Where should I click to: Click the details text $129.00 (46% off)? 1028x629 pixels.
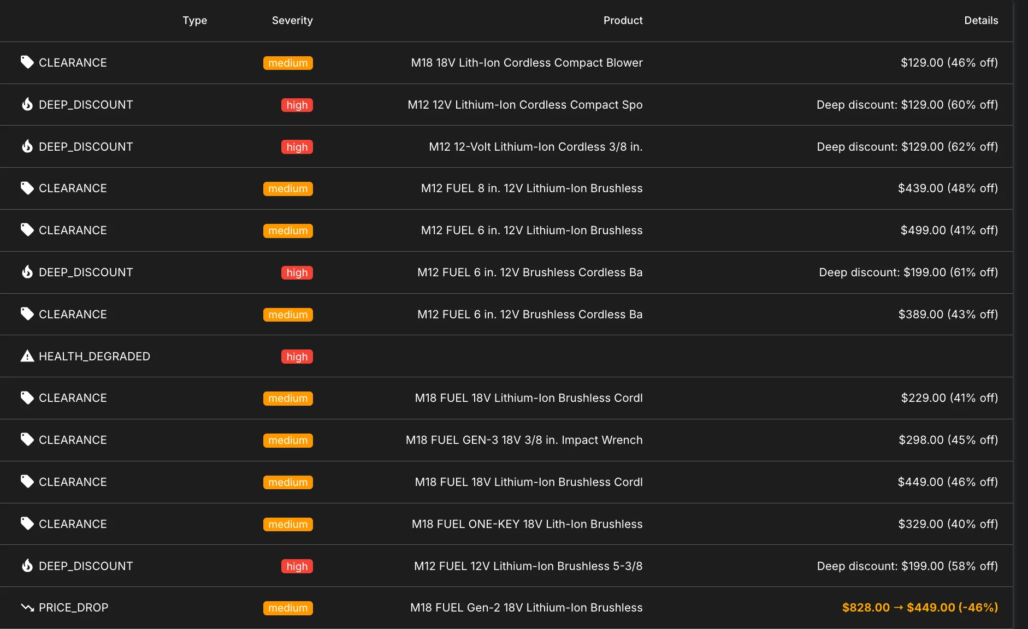pos(949,63)
